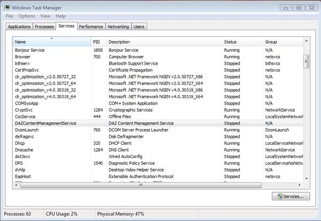The image size is (321, 221).
Task: Select the Dhcp service row
Action: 158,143
